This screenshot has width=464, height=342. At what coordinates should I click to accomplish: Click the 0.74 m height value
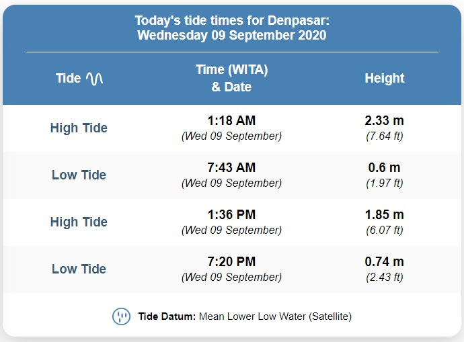(385, 261)
